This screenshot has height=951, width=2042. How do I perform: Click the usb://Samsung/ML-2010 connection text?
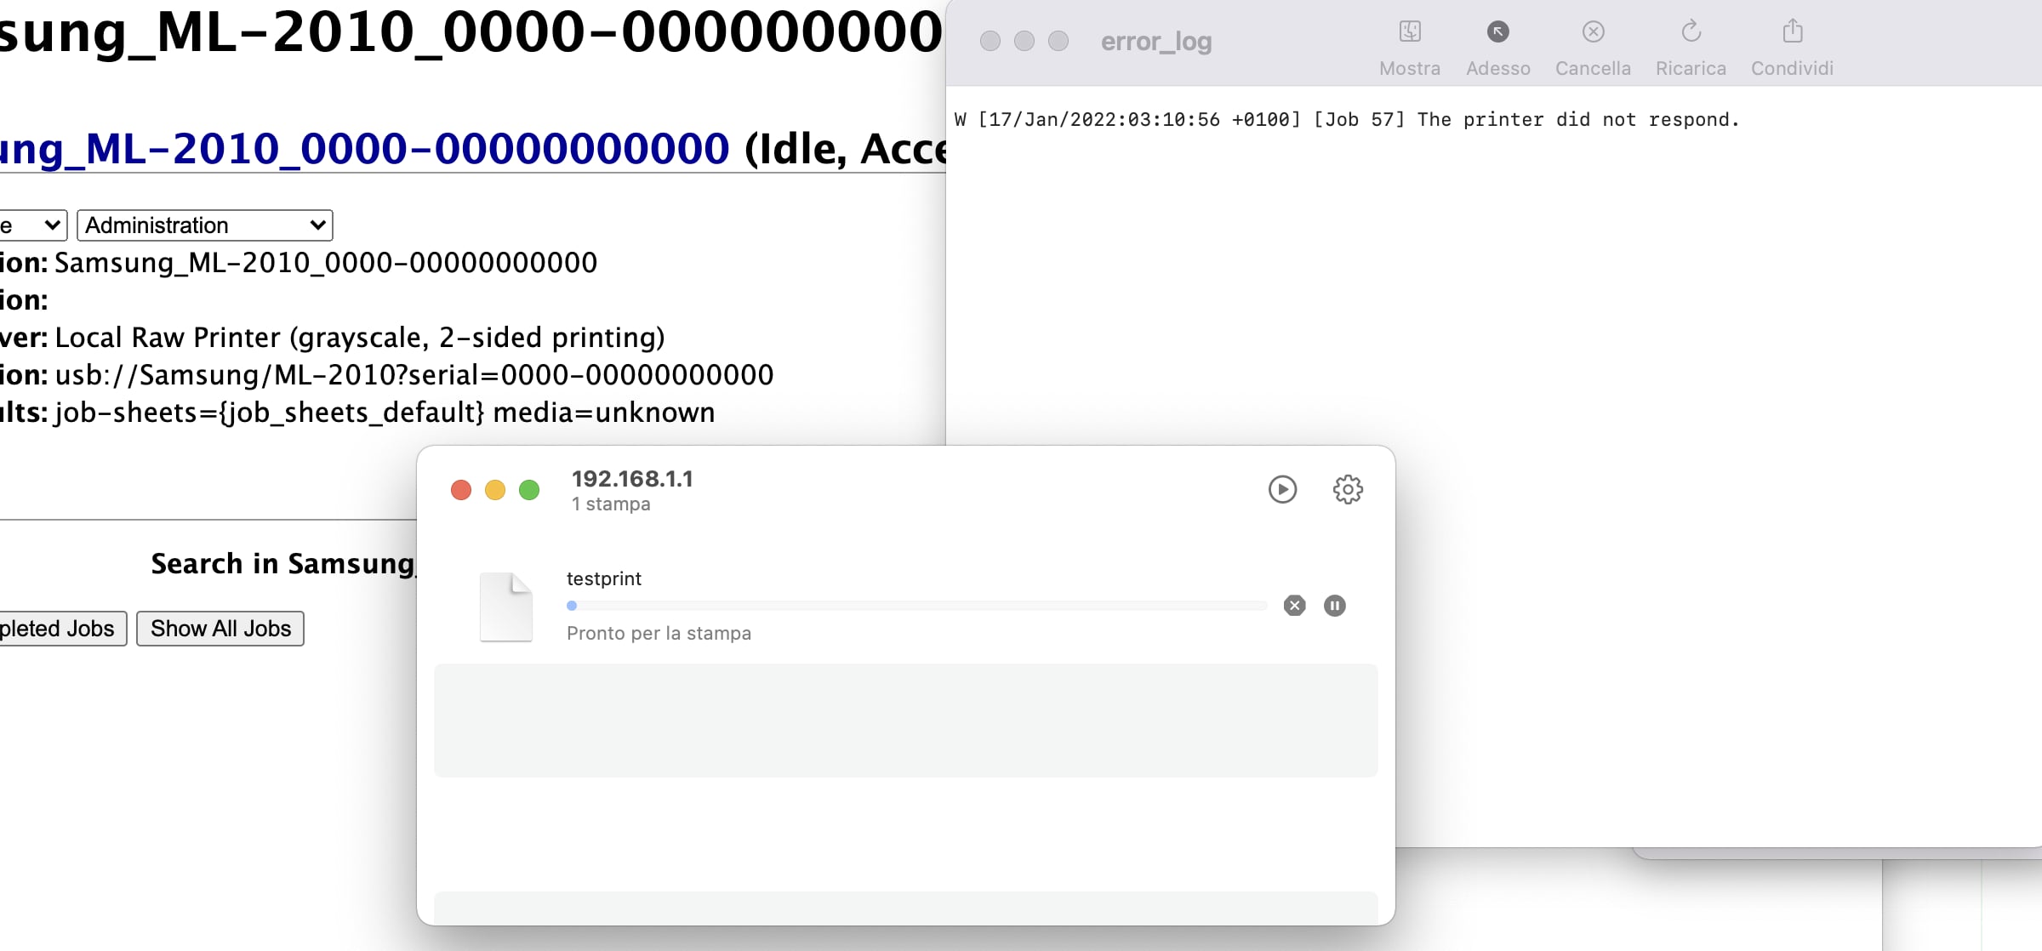414,375
